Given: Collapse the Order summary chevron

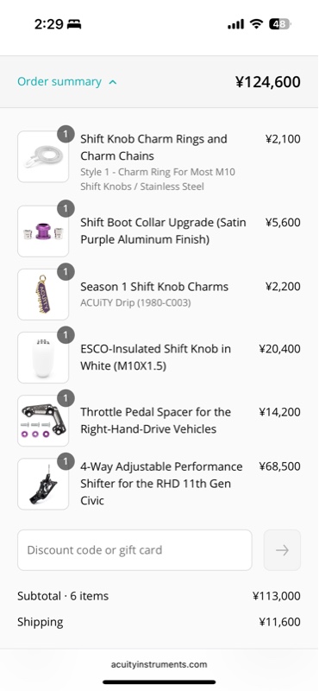Looking at the screenshot, I should point(113,82).
